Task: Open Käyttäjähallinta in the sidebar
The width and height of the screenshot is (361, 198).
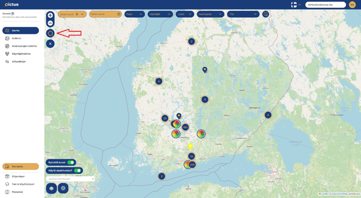Action: tap(20, 54)
